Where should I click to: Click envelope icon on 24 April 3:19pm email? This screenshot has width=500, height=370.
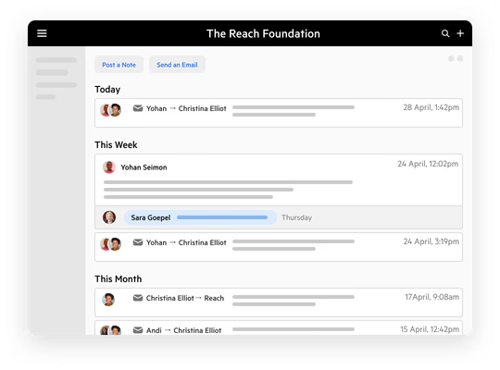click(x=138, y=242)
